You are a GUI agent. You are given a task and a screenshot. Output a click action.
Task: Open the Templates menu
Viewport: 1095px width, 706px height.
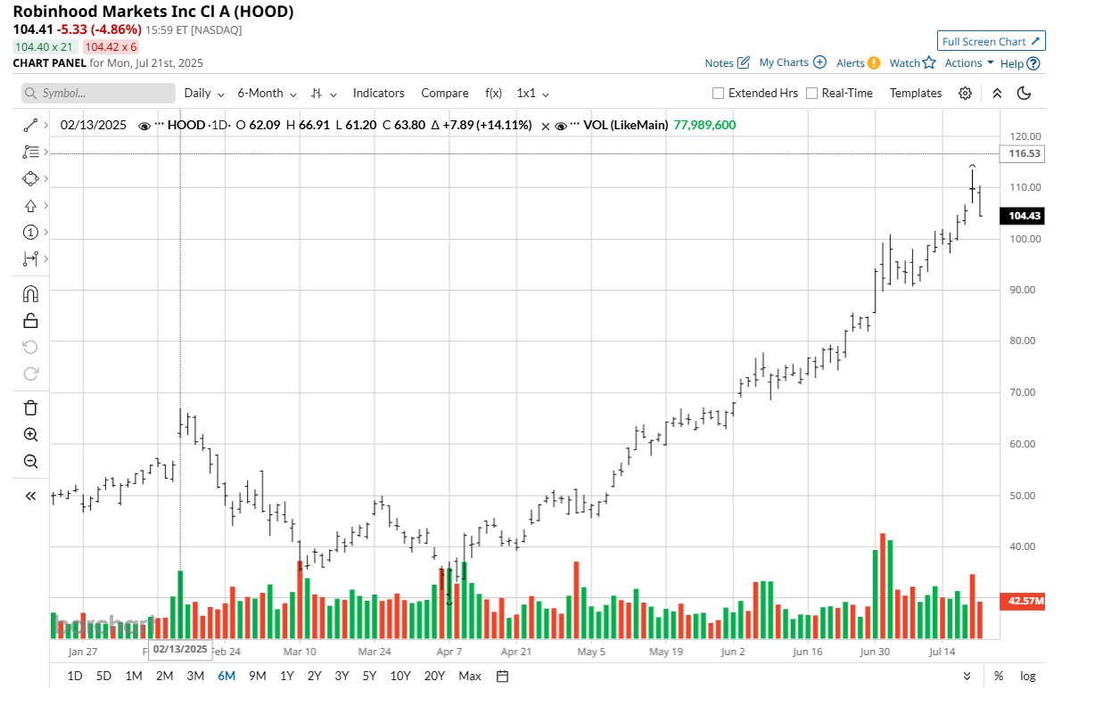pyautogui.click(x=916, y=93)
